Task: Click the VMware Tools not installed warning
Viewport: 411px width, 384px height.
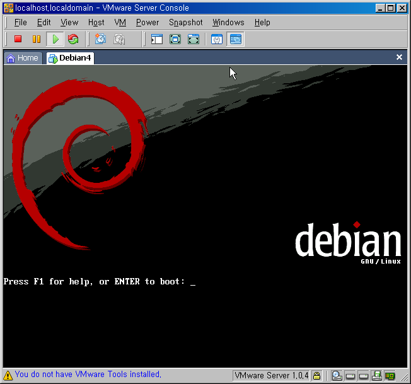Action: (x=88, y=375)
